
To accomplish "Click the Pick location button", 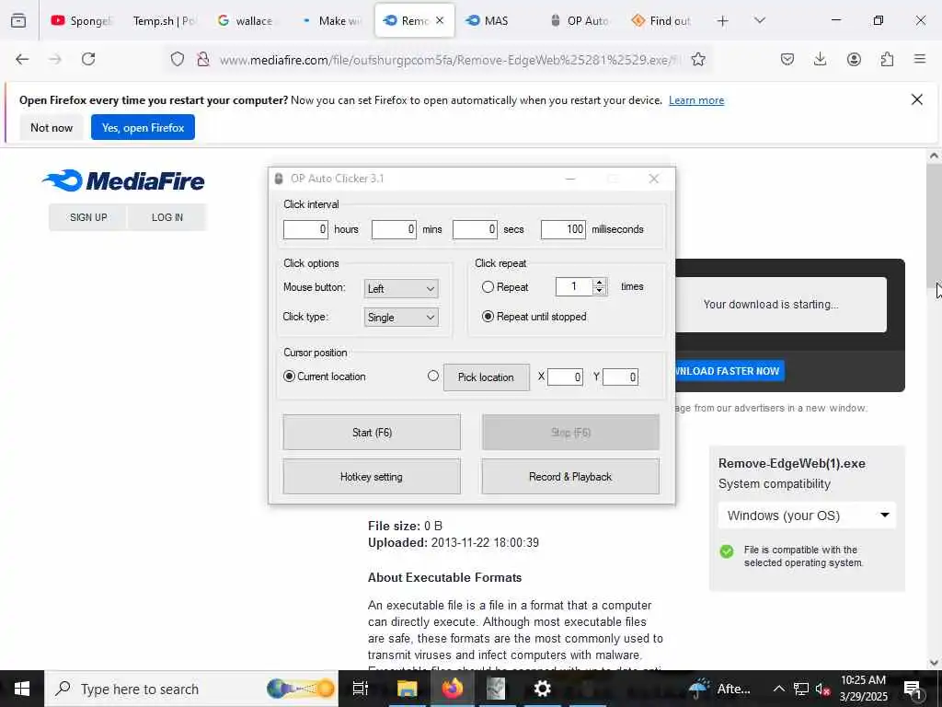I will coord(486,377).
